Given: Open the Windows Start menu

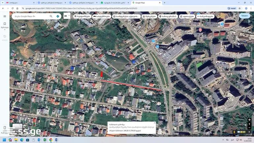Looking at the screenshot, I should click(4, 140).
